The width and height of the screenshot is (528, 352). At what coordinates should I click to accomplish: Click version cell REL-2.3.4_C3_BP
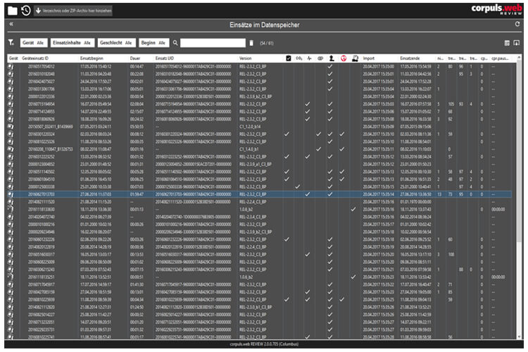pyautogui.click(x=253, y=217)
